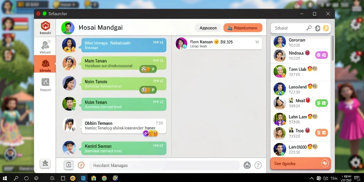The height and width of the screenshot is (182, 364).
Task: Click the gray round icon right of input
Action: [x=247, y=165]
